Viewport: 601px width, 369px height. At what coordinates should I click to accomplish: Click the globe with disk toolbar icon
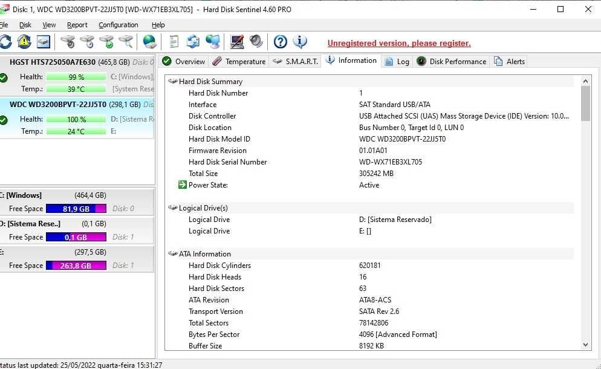(x=149, y=41)
